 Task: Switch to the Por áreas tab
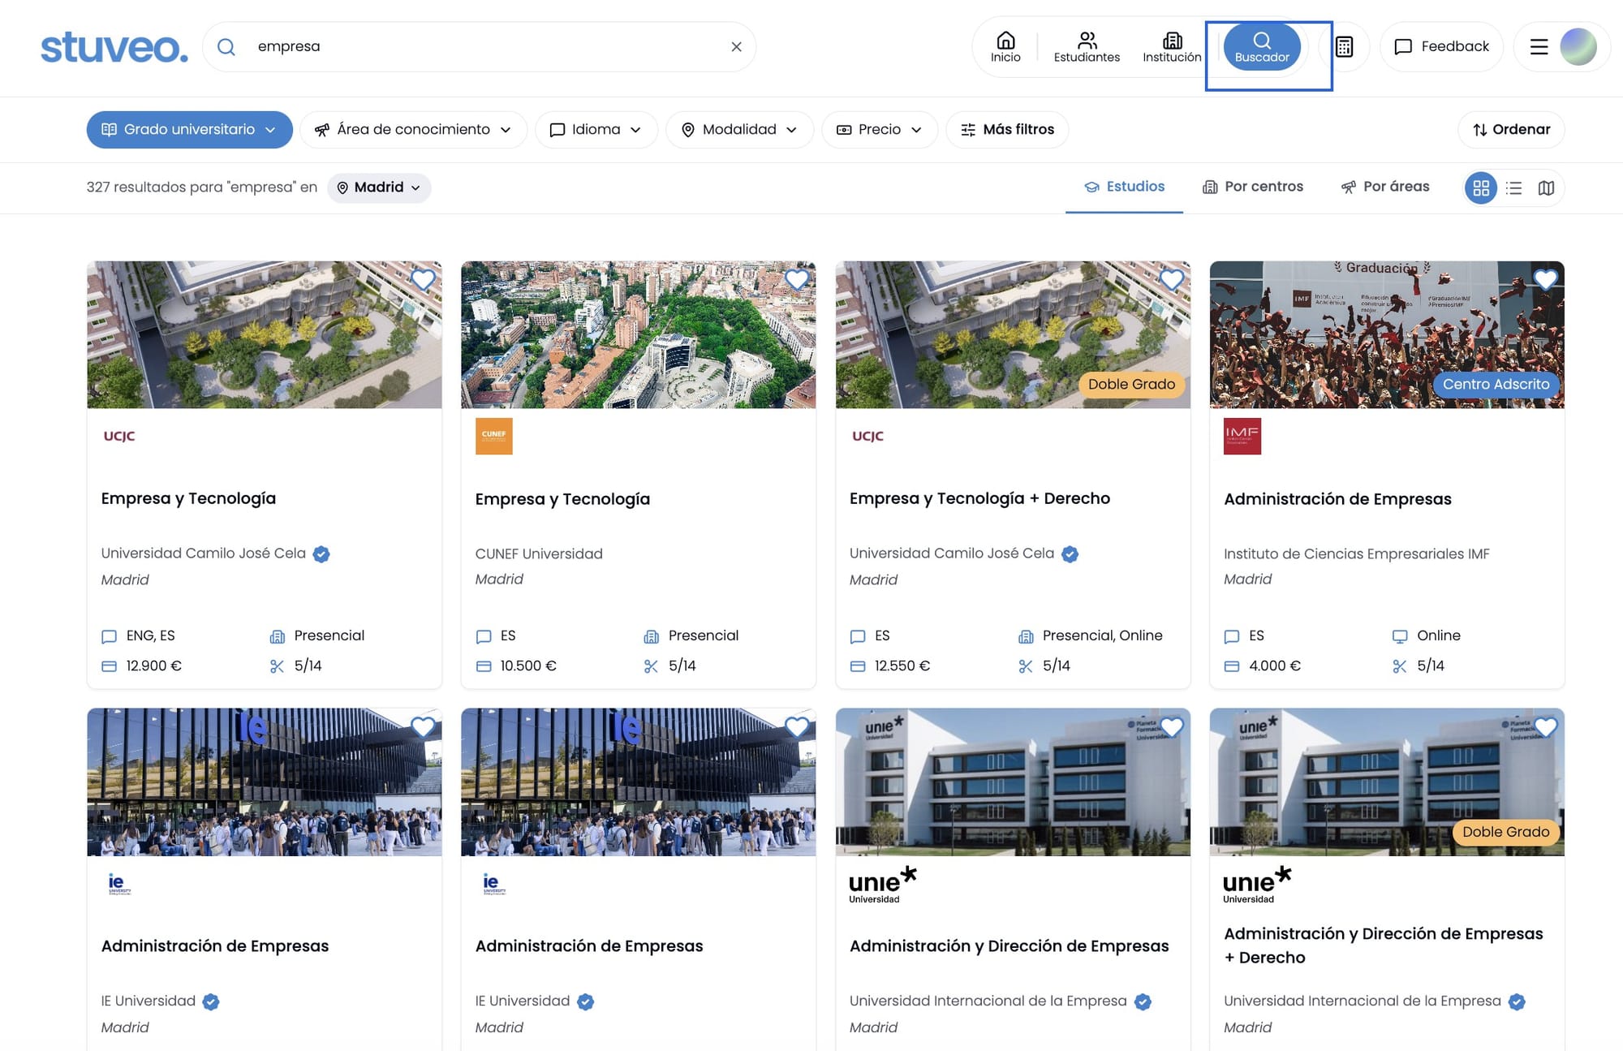1384,187
